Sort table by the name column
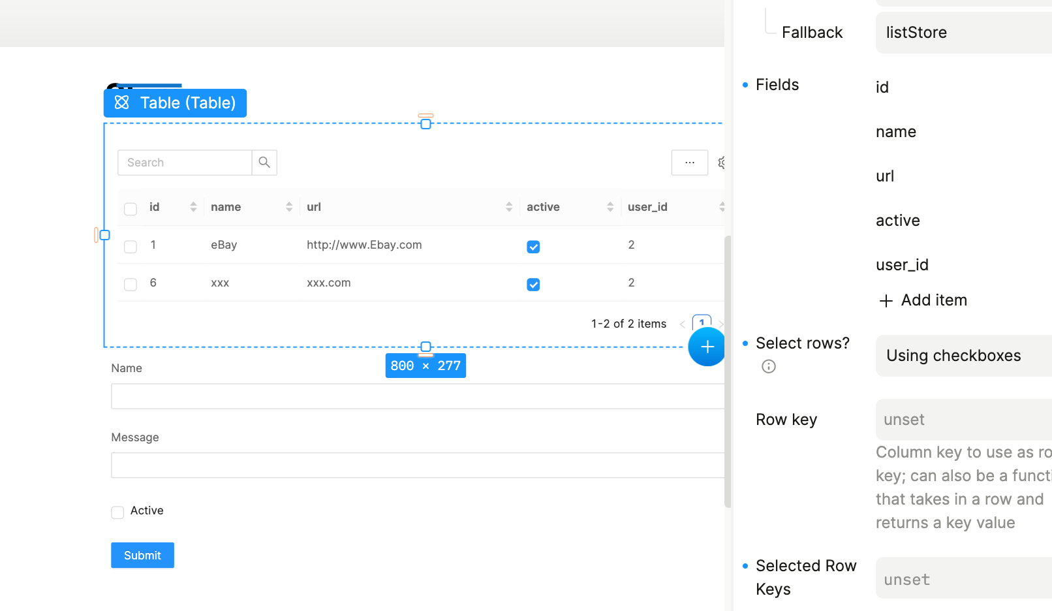Image resolution: width=1052 pixels, height=611 pixels. point(289,207)
